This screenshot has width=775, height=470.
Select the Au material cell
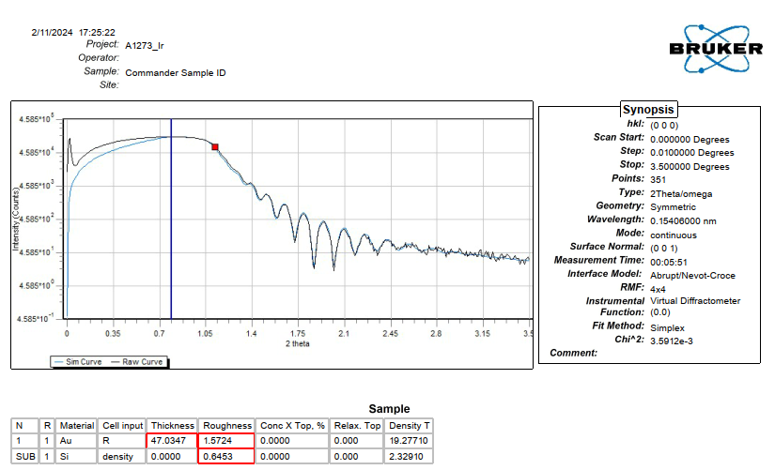coord(76,440)
